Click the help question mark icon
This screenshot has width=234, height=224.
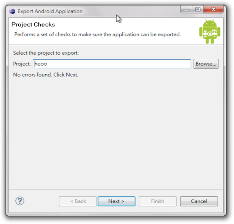click(20, 201)
